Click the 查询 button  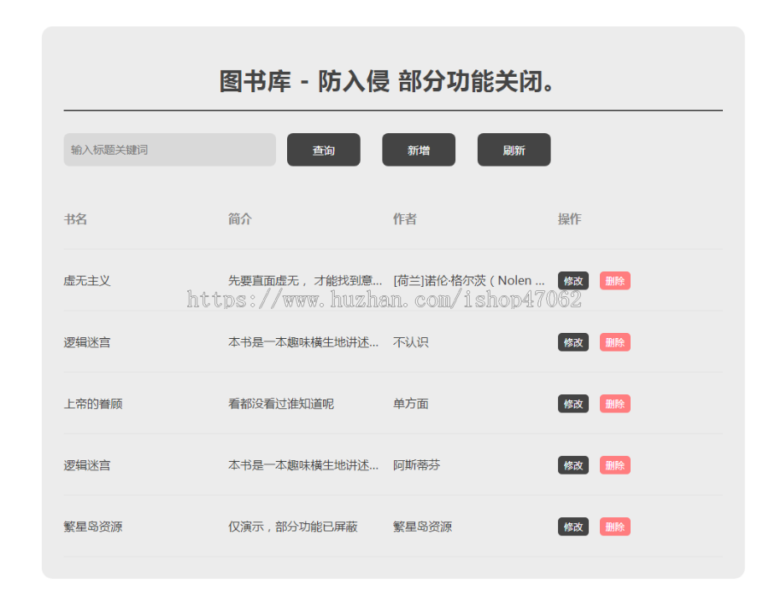pyautogui.click(x=324, y=149)
